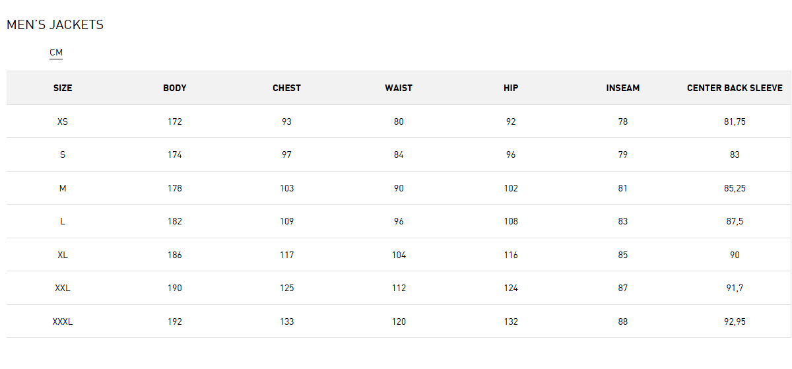Select the XXL size row label
Viewport: 792px width, 369px height.
pyautogui.click(x=63, y=288)
